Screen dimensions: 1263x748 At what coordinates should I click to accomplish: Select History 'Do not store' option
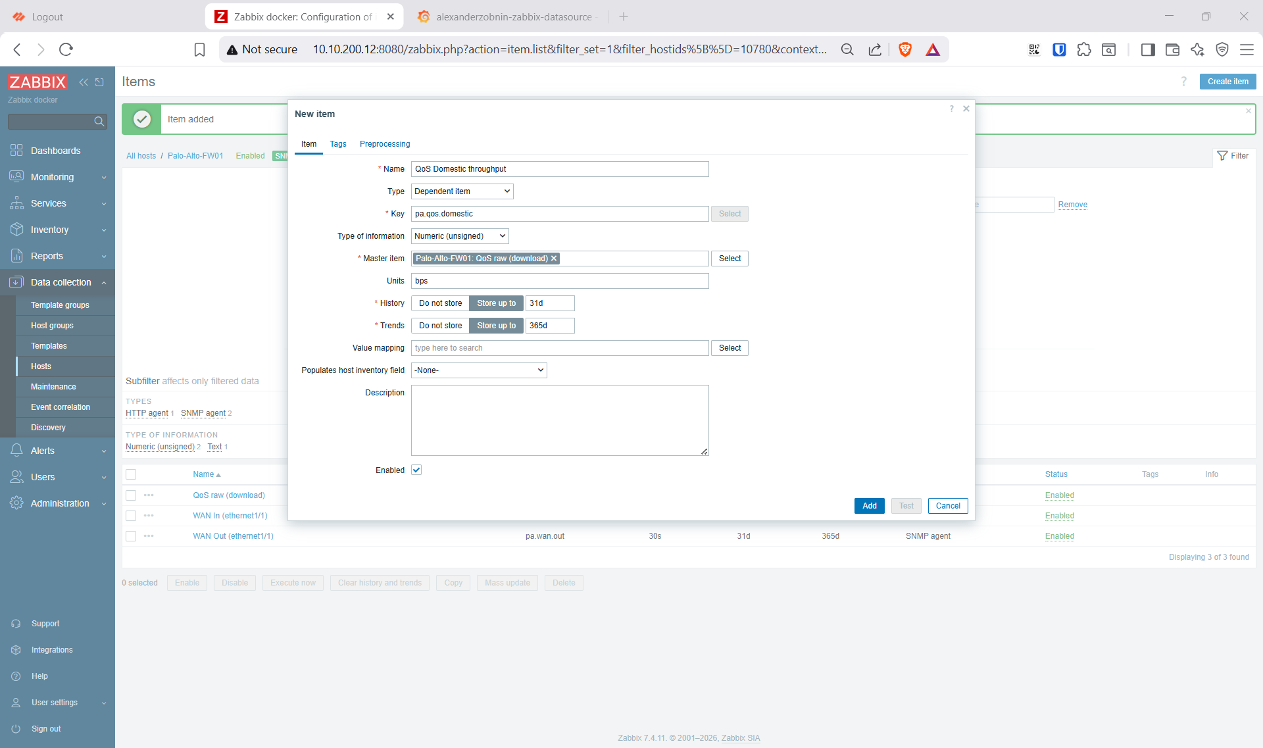[x=440, y=303]
